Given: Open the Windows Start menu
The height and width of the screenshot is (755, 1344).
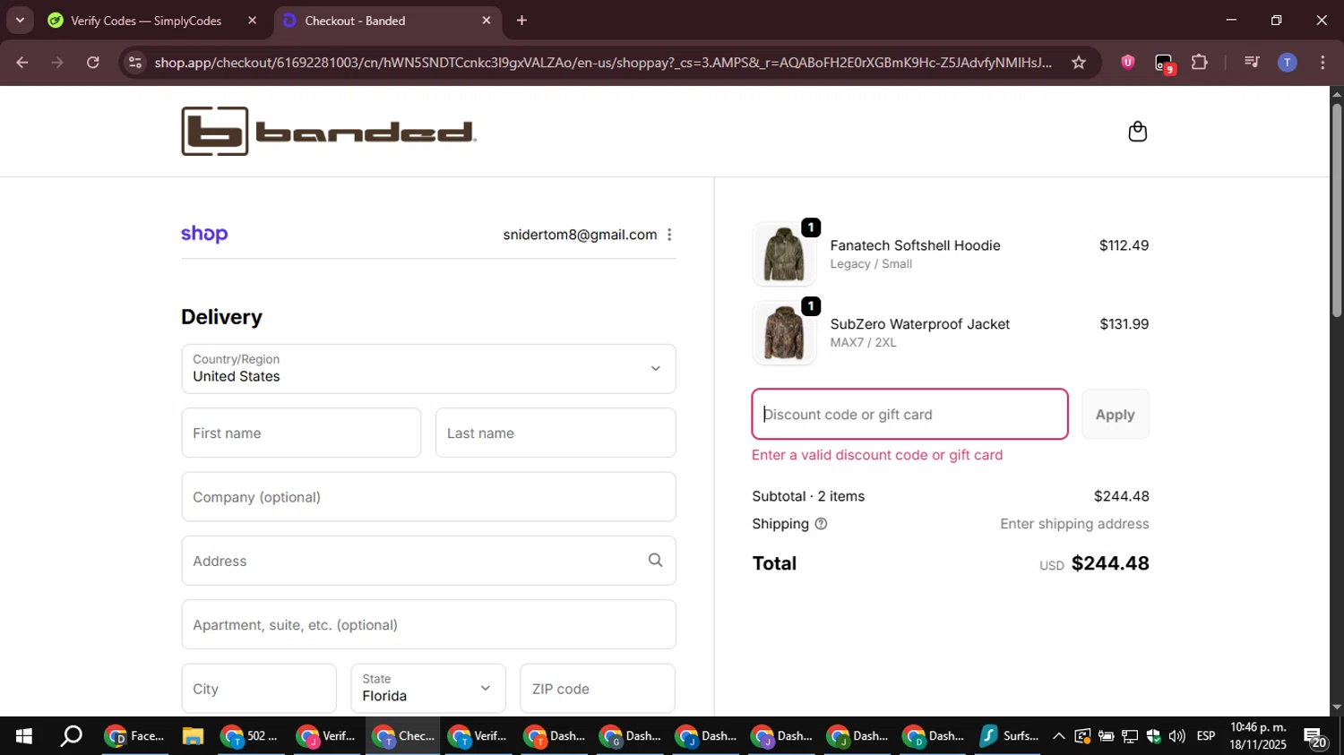Looking at the screenshot, I should pyautogui.click(x=24, y=736).
